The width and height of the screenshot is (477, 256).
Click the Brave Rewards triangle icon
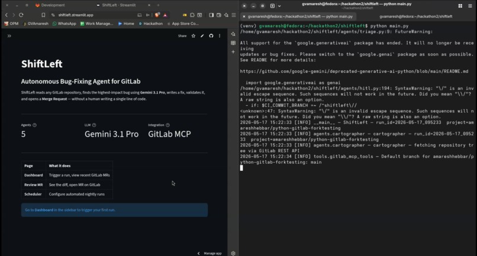[165, 15]
